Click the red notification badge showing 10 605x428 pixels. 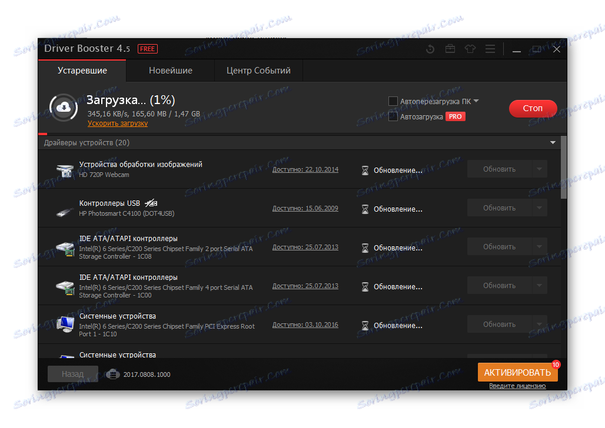[556, 365]
